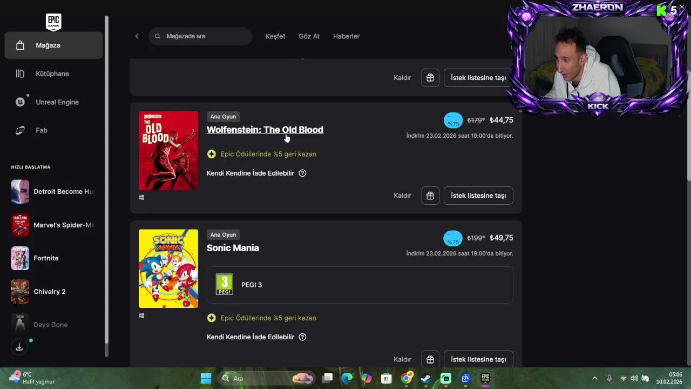Click the Ana Oyun tag above Sonic Mania
This screenshot has width=691, height=389.
(223, 234)
